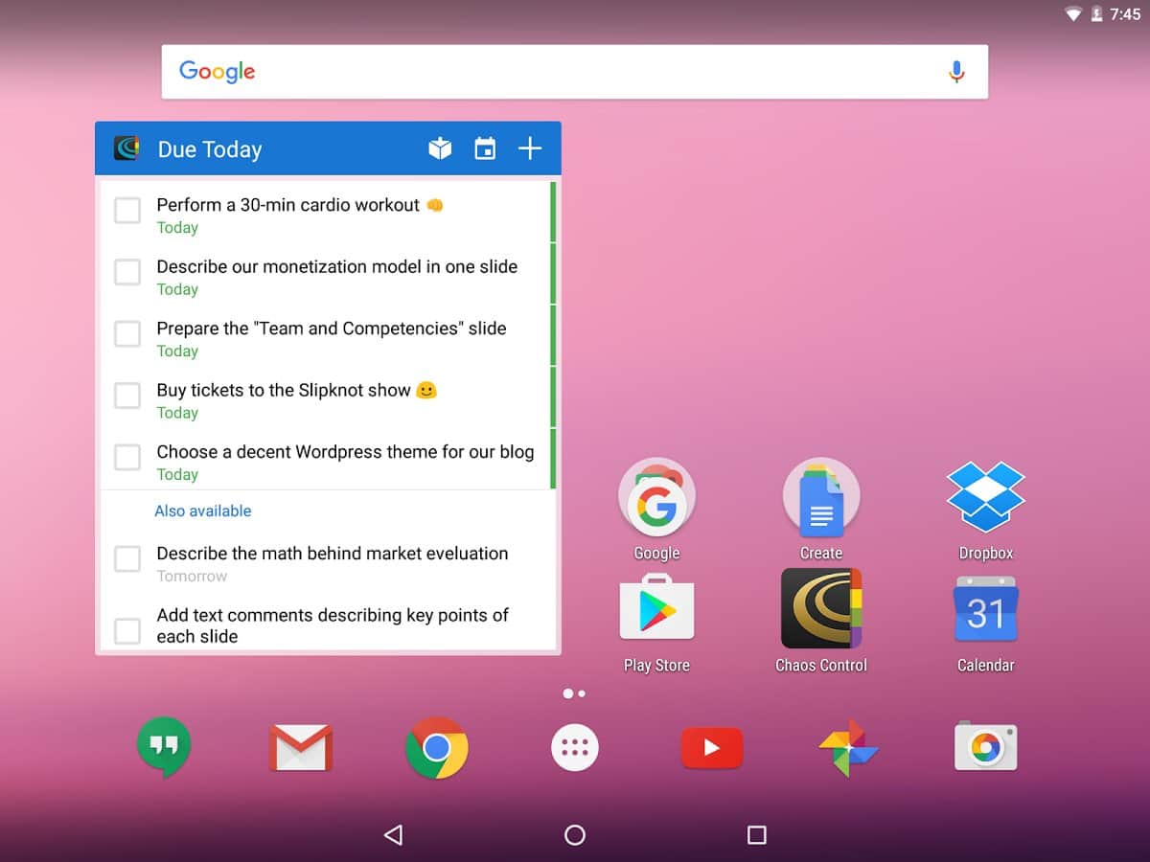Viewport: 1150px width, 862px height.
Task: Check off the 30-min cardio workout task
Action: coord(127,211)
